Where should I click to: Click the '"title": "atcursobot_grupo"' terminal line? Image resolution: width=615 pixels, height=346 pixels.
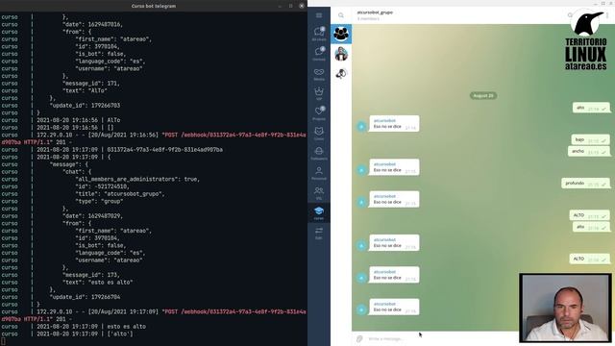119,194
